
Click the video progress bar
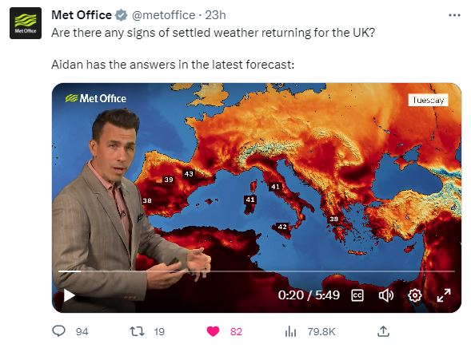[257, 271]
